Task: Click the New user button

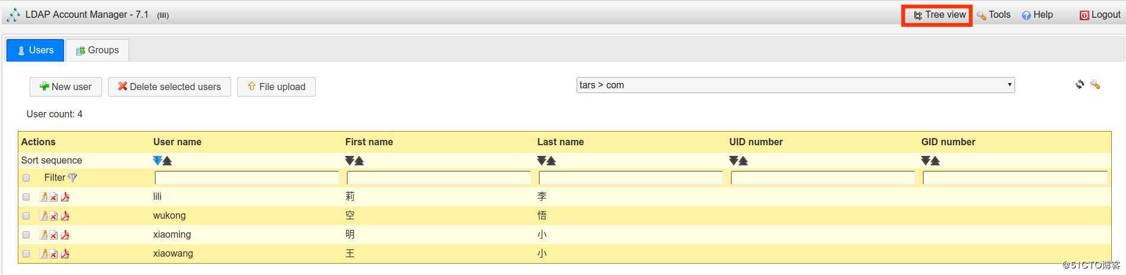Action: [66, 87]
